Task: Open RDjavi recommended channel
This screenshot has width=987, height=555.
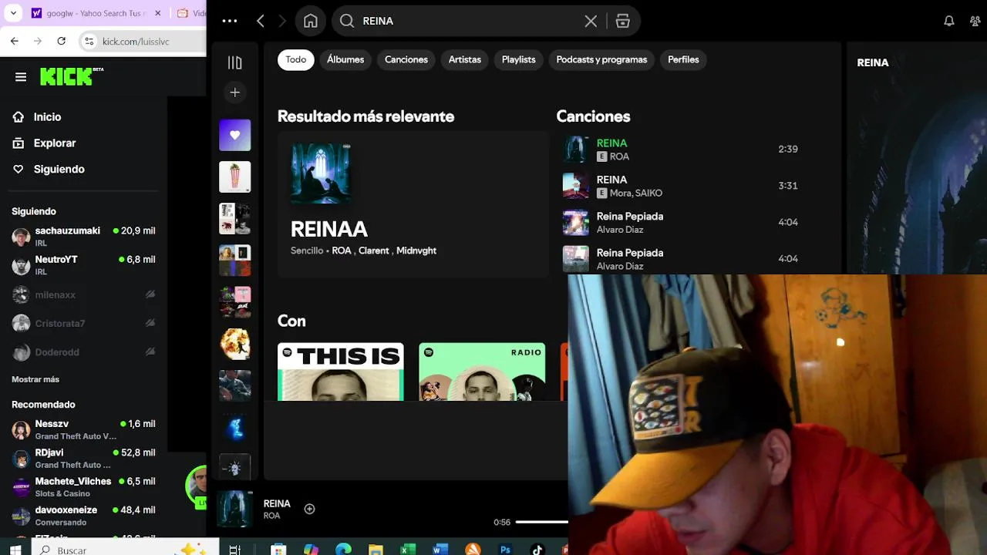Action: click(x=83, y=458)
